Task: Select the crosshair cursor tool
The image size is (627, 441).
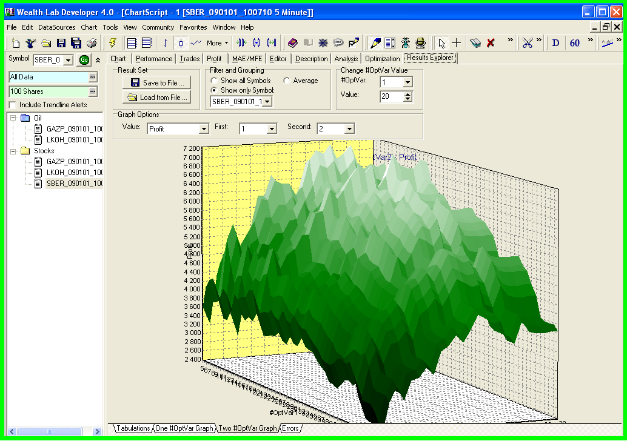Action: [456, 43]
